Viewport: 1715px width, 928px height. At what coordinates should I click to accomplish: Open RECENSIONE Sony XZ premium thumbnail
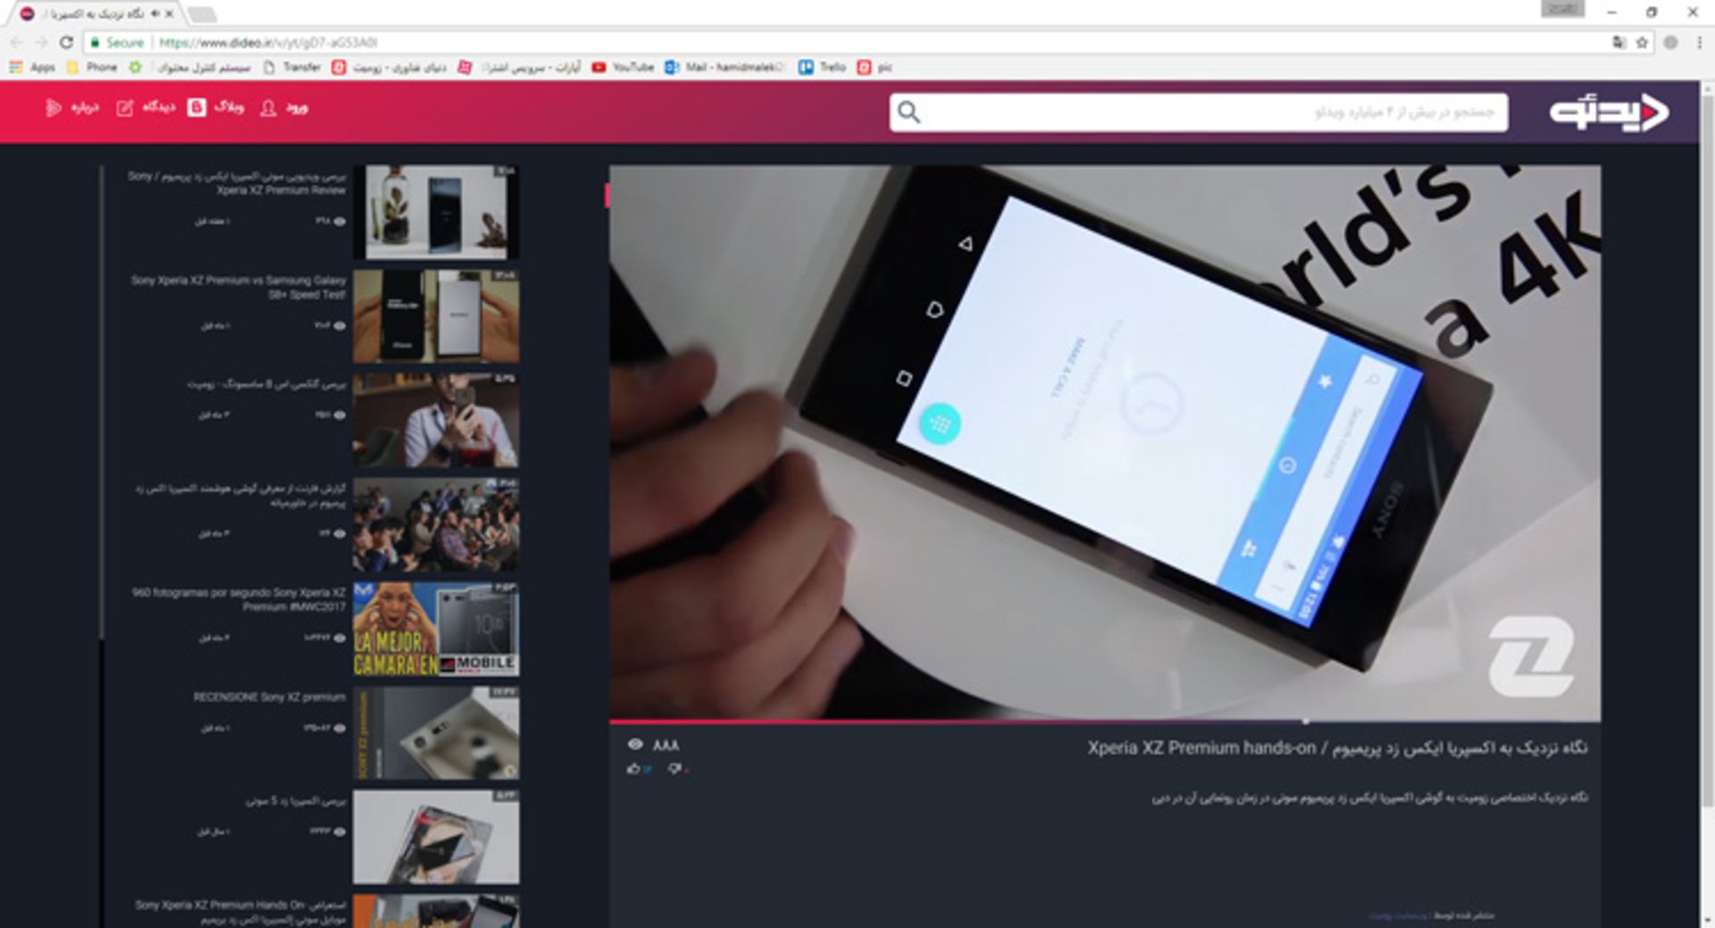pyautogui.click(x=436, y=733)
